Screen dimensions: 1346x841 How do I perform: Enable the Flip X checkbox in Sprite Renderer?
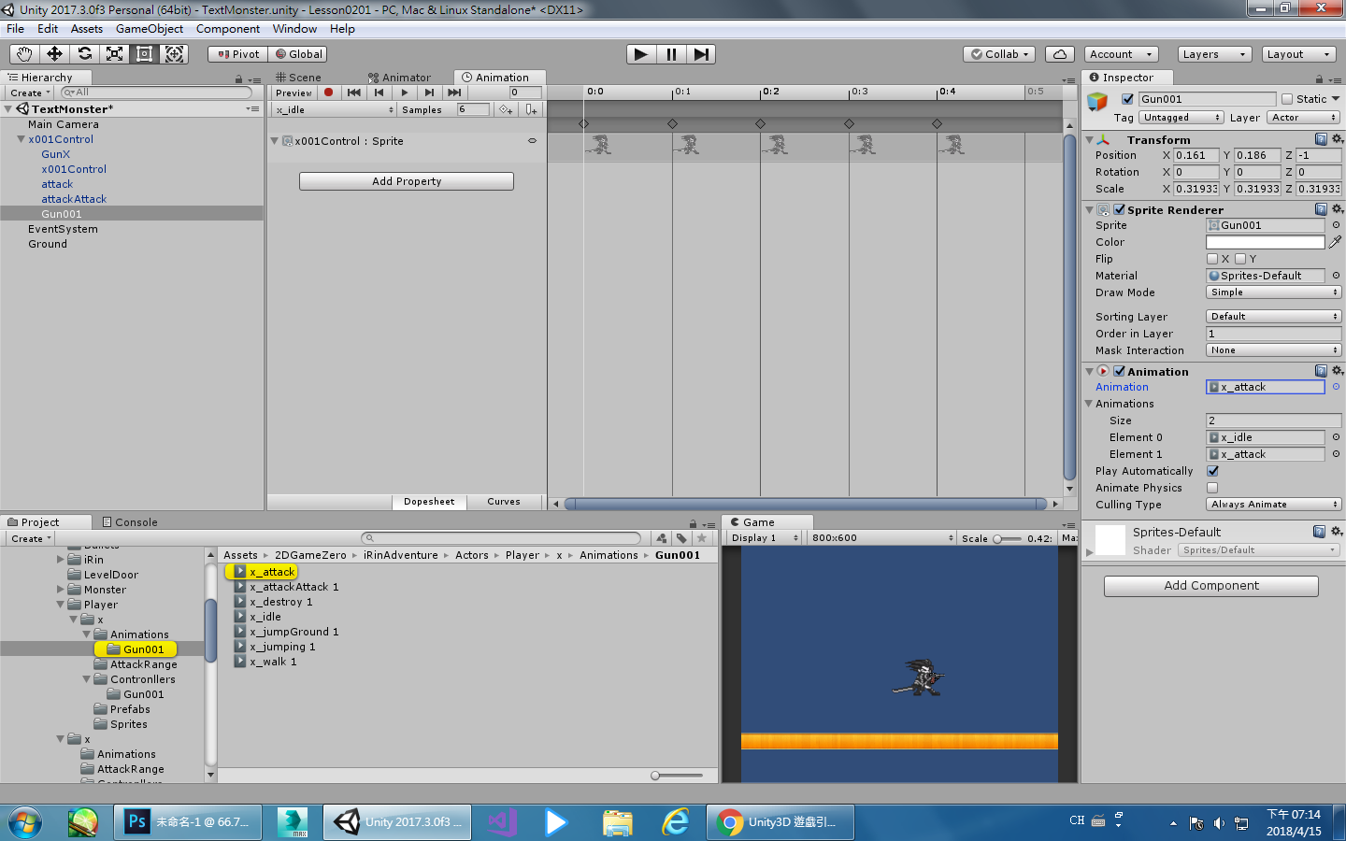pyautogui.click(x=1212, y=259)
